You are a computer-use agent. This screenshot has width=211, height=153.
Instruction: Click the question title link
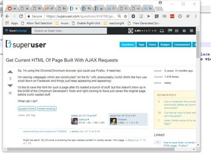pyautogui.click(x=62, y=60)
